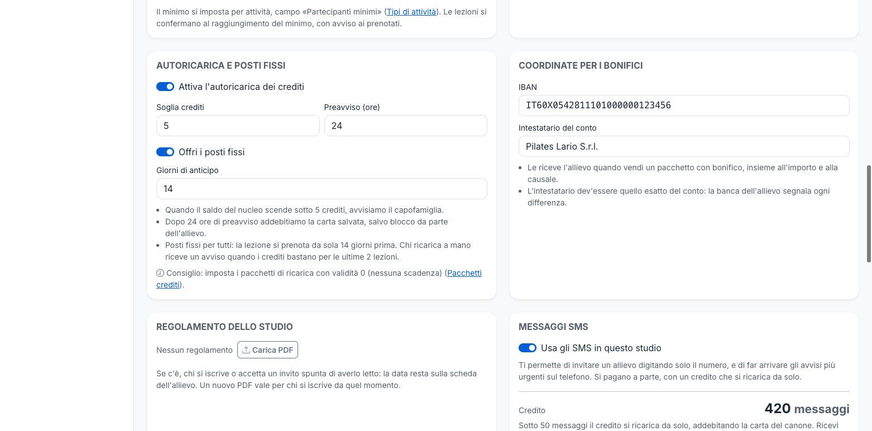Grab the vertical page scrollbar thumb
The image size is (872, 431).
click(x=869, y=213)
